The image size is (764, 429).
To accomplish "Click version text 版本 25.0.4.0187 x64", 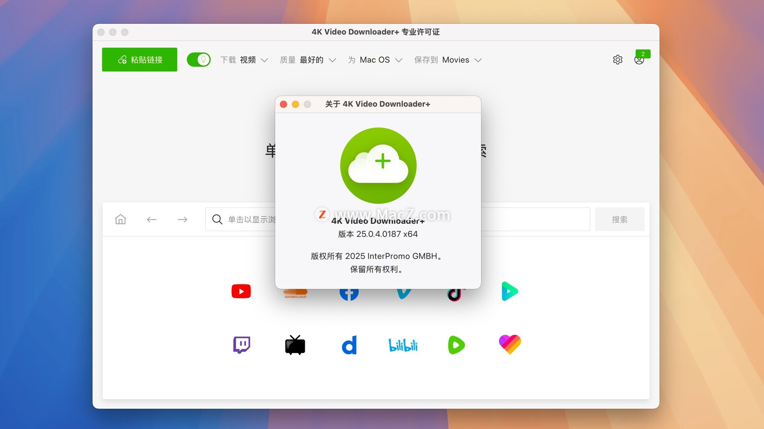I will (378, 234).
